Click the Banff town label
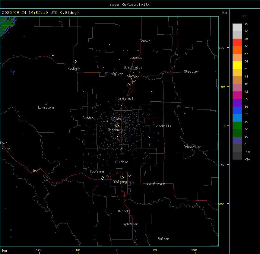 [37, 171]
